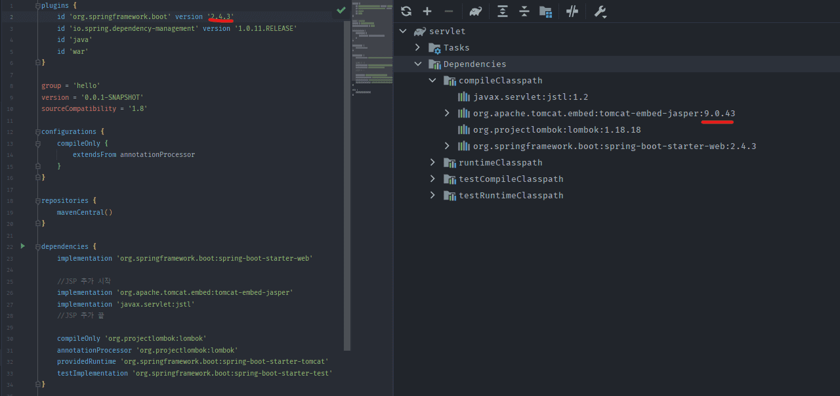Click the runtimeClasspath folder icon
This screenshot has width=840, height=396.
(450, 163)
